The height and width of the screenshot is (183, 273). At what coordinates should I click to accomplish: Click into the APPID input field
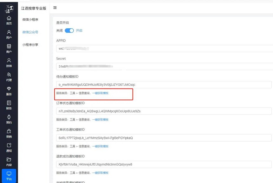pos(163,49)
